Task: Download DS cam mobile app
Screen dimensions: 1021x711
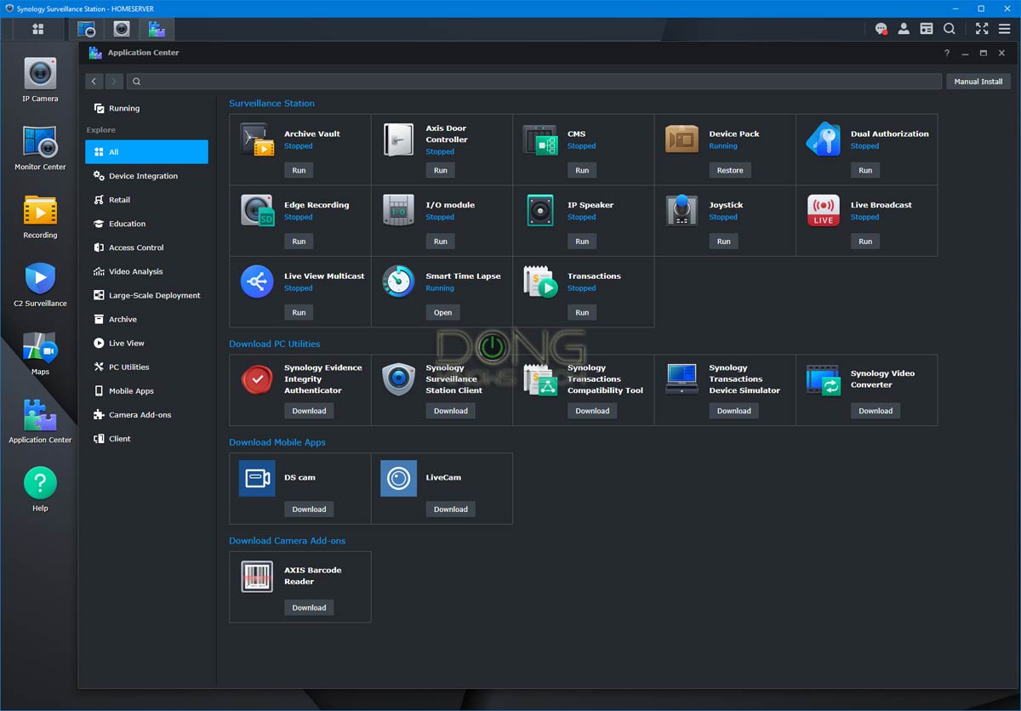Action: (x=309, y=509)
